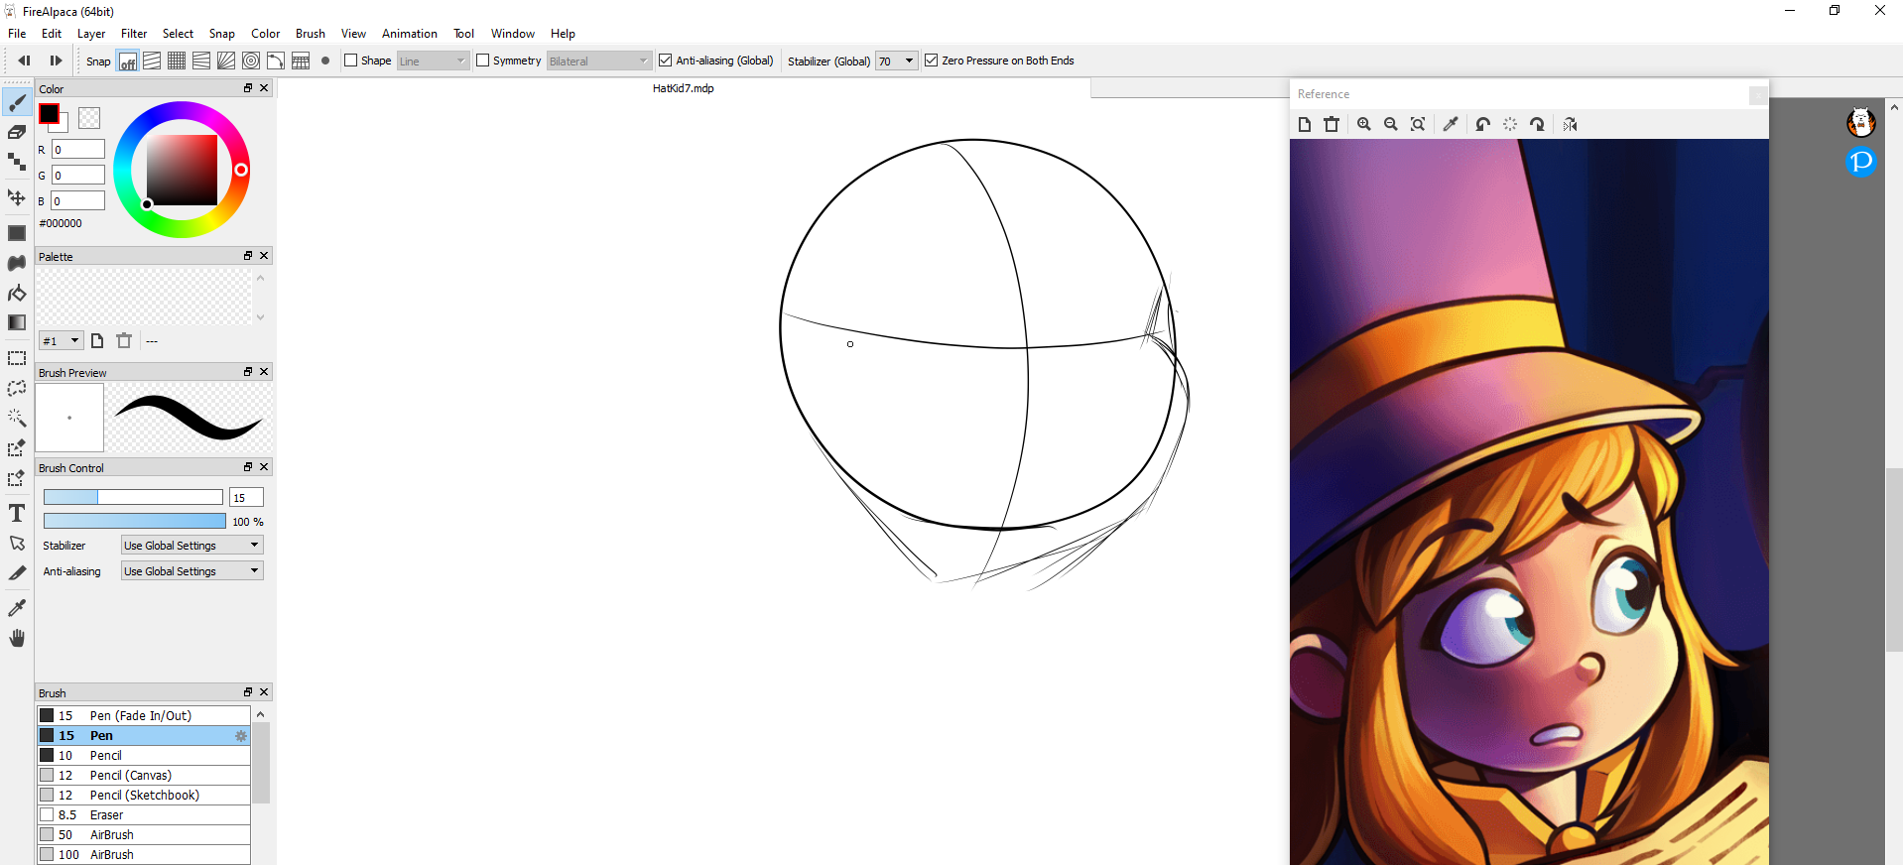Toggle the Pencil (Canvas) color box
1903x865 pixels.
click(47, 775)
